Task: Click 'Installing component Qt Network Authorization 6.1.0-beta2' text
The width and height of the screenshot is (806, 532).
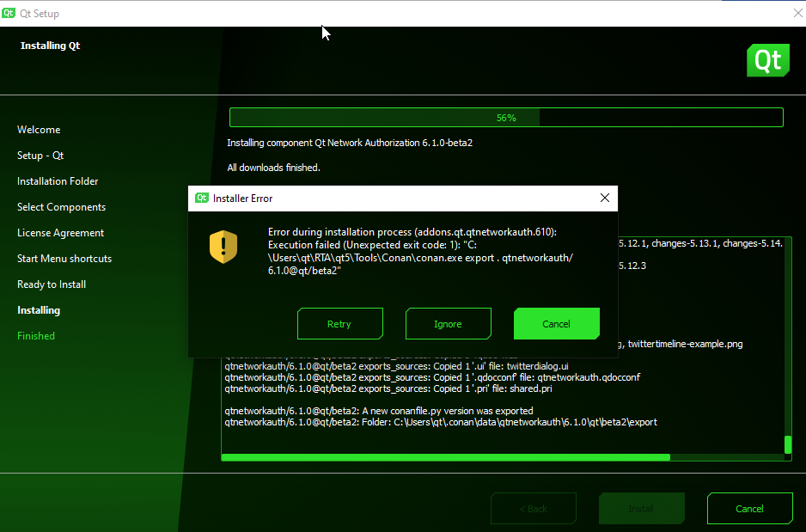Action: coord(350,143)
